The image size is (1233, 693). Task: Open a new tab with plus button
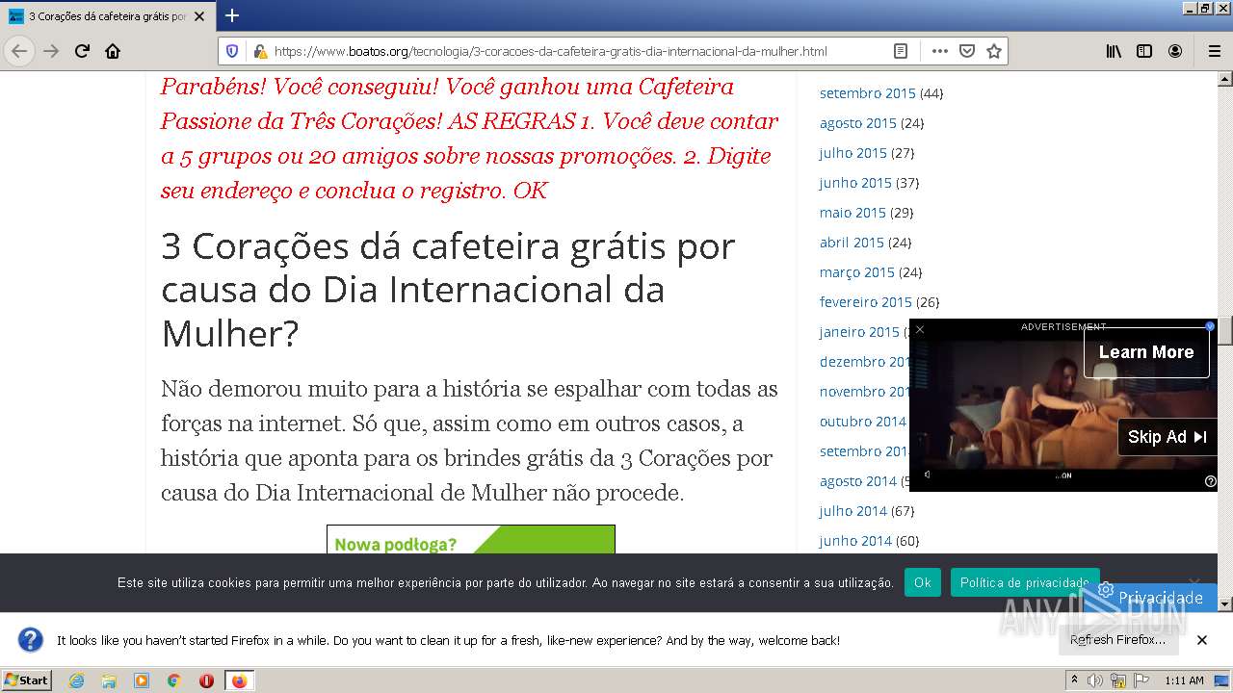coord(232,15)
